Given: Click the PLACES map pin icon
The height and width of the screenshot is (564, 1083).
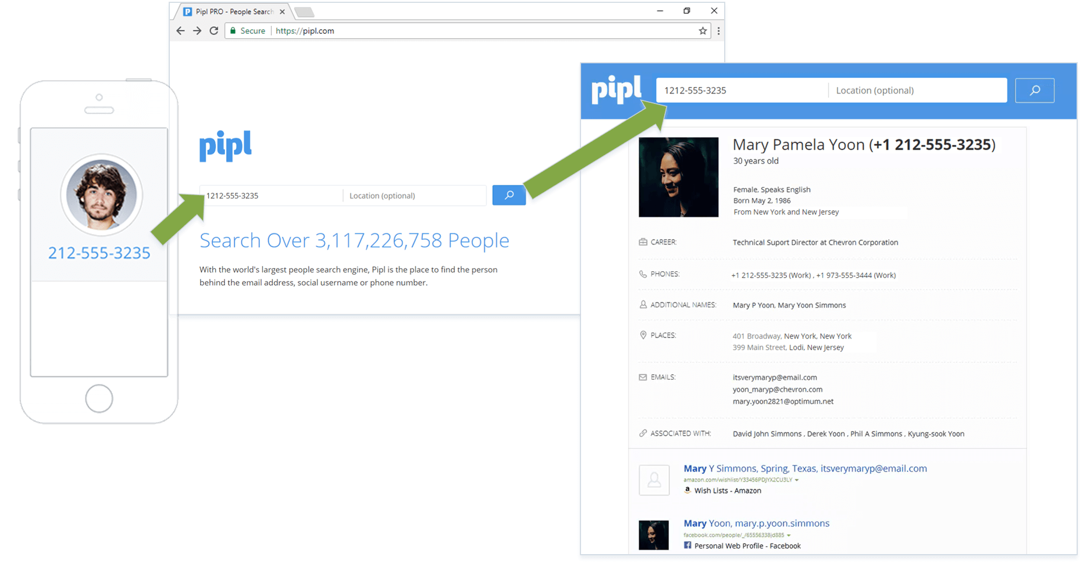Looking at the screenshot, I should pyautogui.click(x=643, y=335).
